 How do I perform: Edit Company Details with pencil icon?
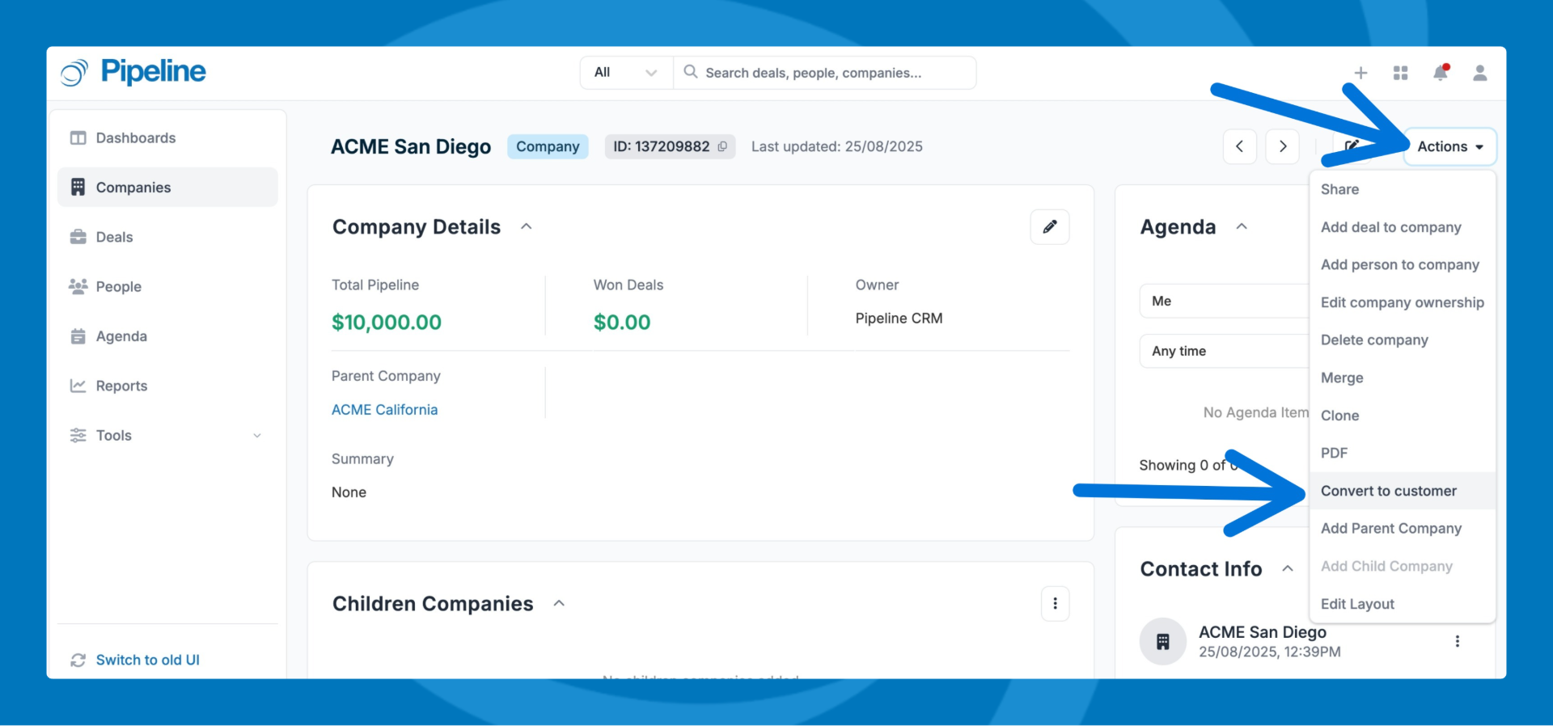[1050, 226]
